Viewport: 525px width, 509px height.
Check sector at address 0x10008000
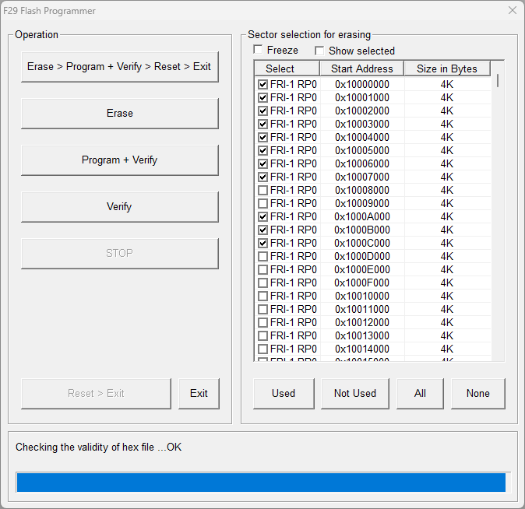(263, 191)
